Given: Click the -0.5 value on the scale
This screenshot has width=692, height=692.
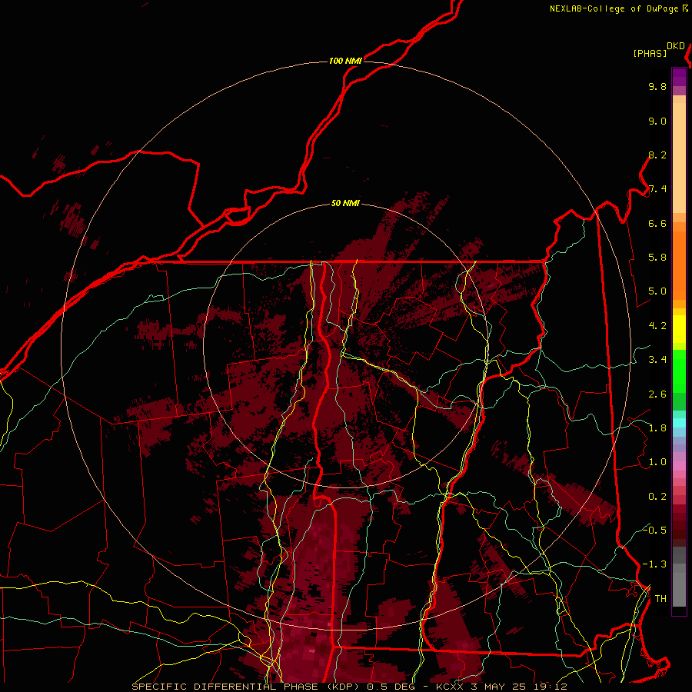Looking at the screenshot, I should (654, 531).
